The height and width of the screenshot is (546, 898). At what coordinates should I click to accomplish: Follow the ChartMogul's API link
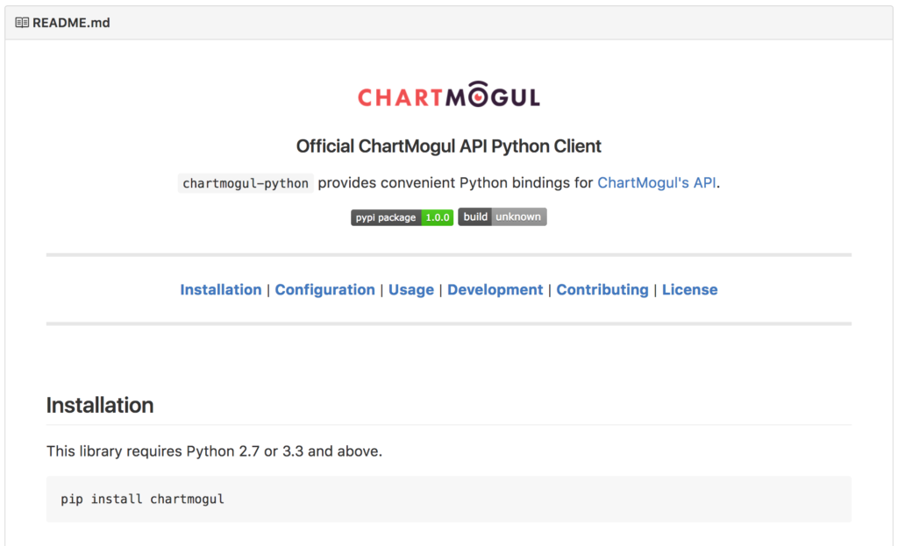click(656, 182)
